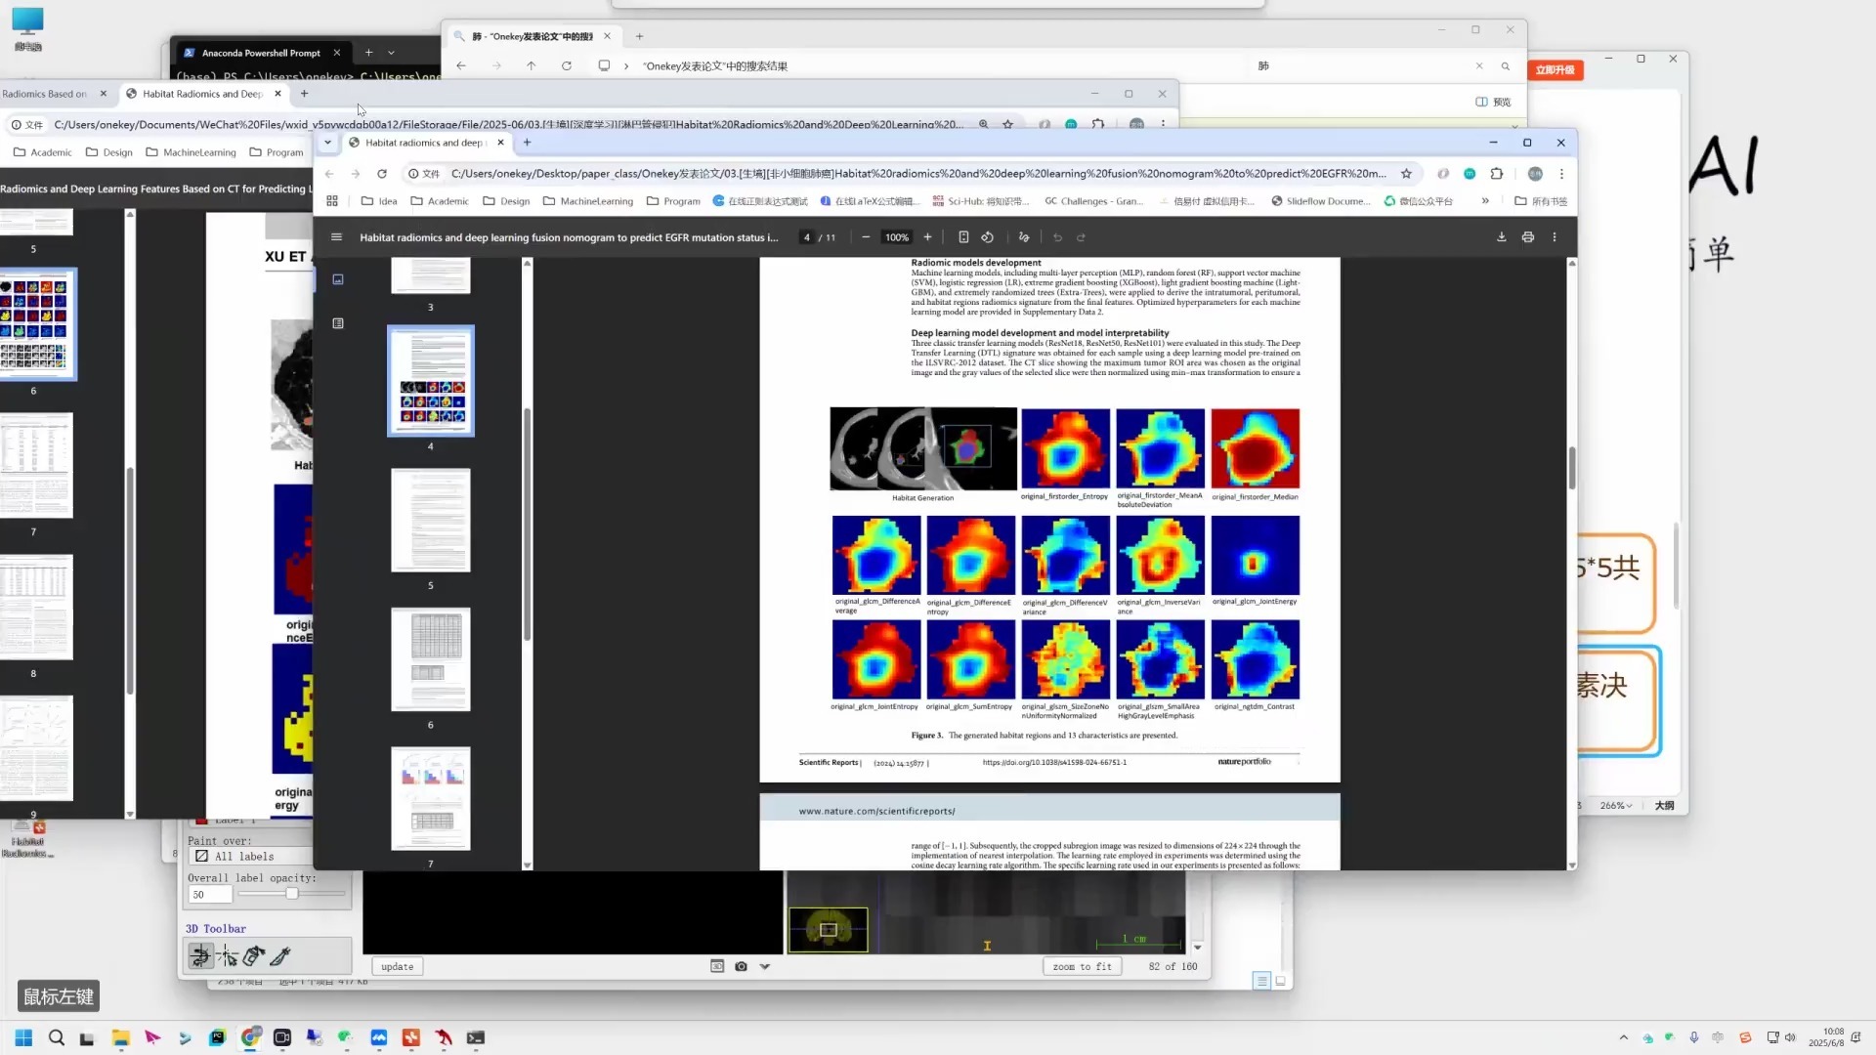Open the terminal icon in the taskbar
Image resolution: width=1876 pixels, height=1055 pixels.
pos(476,1037)
